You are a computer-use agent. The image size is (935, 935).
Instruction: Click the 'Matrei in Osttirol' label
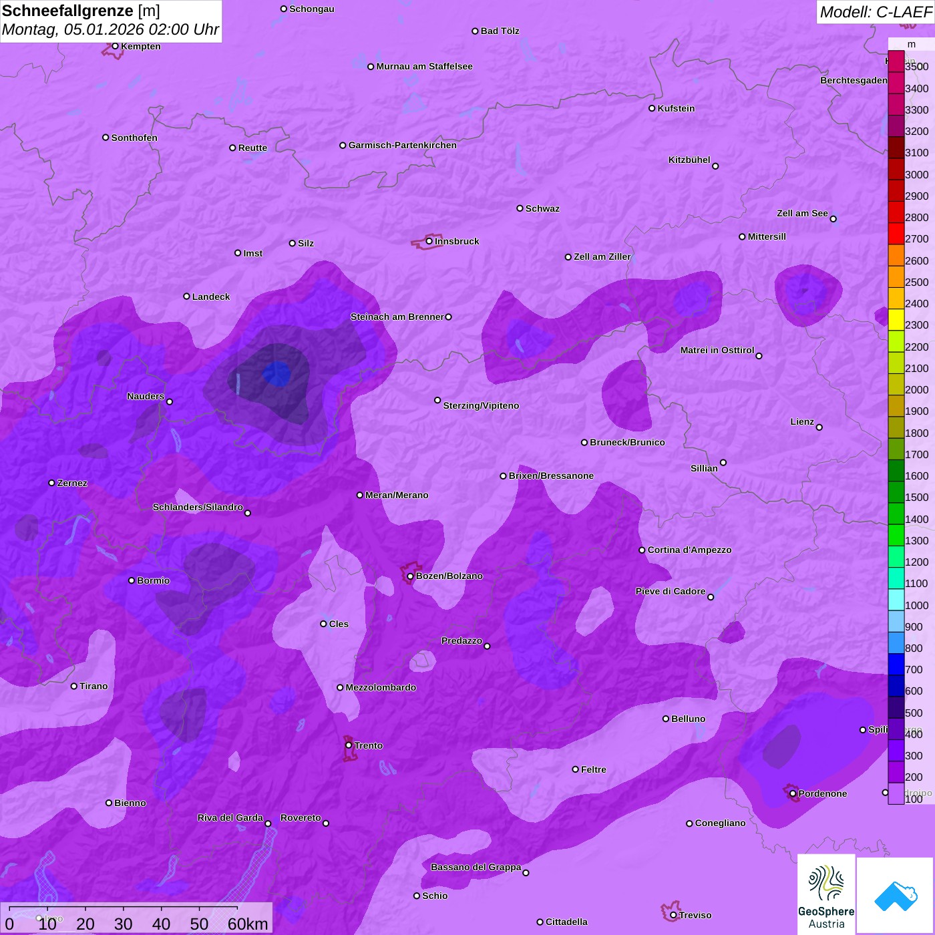click(717, 350)
